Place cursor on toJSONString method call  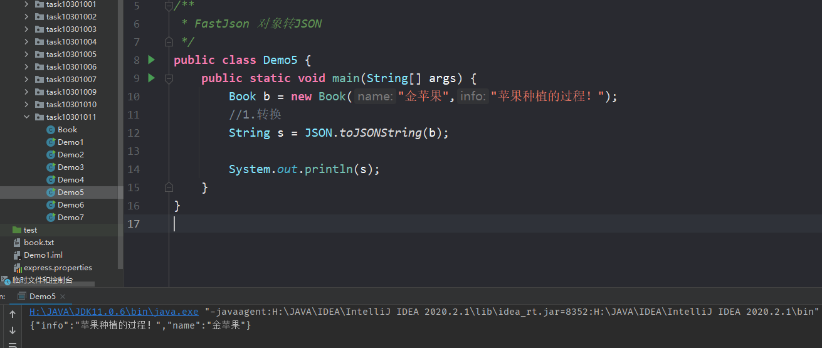click(381, 133)
